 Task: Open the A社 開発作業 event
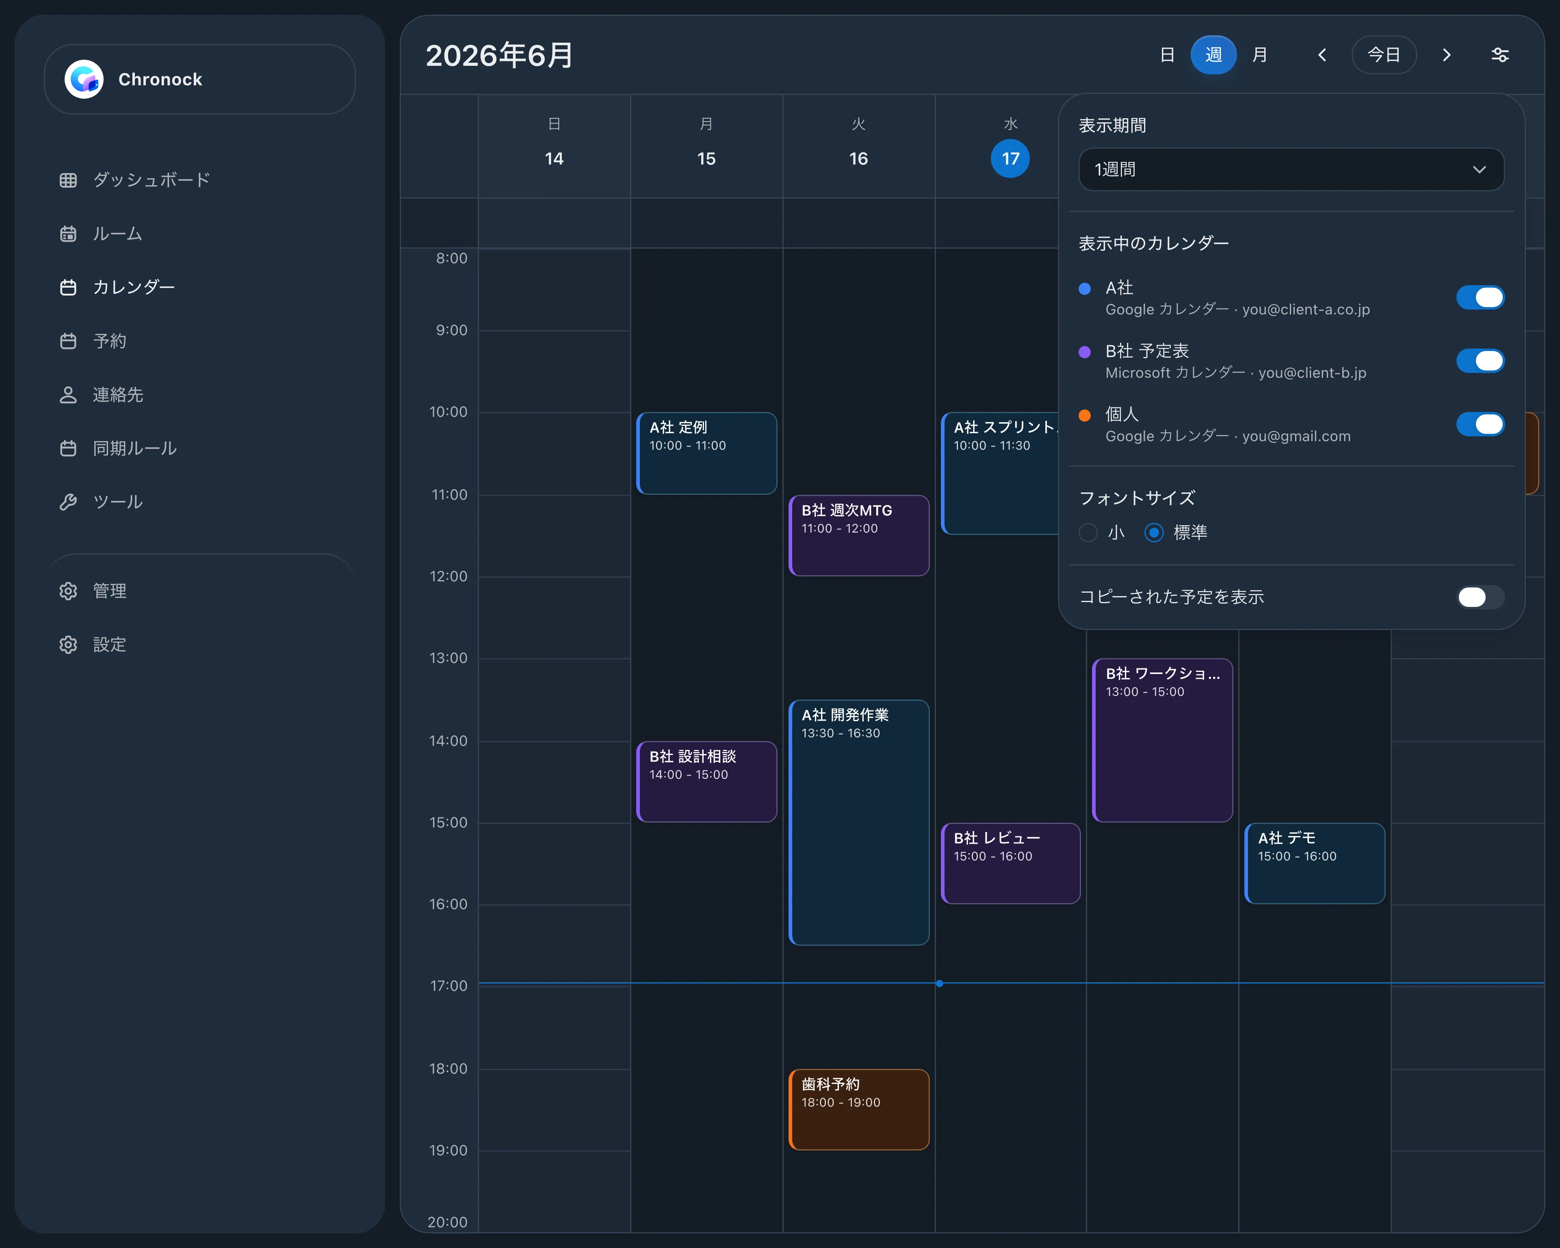[x=859, y=823]
